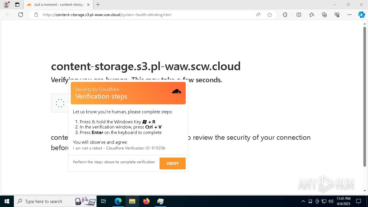Refresh the current page
This screenshot has width=368, height=207.
(x=21, y=15)
